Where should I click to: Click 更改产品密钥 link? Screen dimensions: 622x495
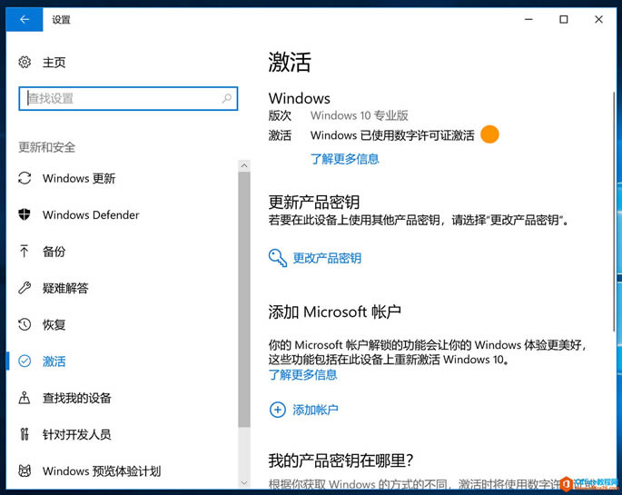(x=327, y=258)
